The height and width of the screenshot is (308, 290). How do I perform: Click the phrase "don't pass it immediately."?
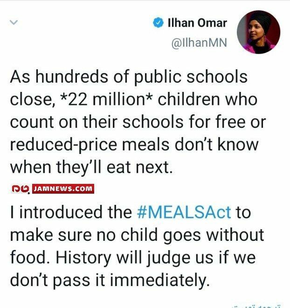coord(110,280)
